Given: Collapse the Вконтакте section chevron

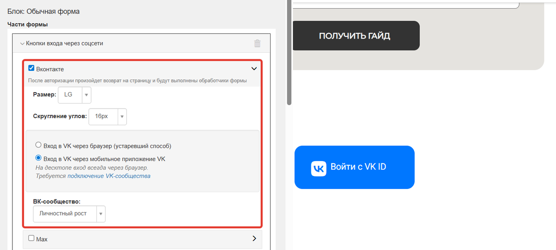Looking at the screenshot, I should (254, 69).
